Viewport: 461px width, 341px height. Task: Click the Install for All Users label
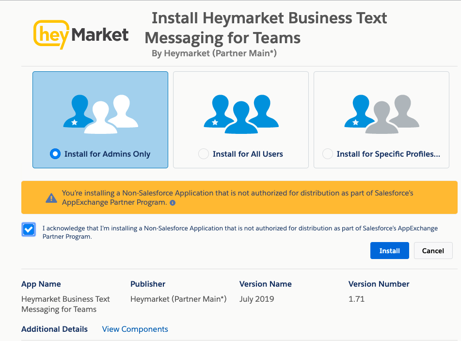(248, 154)
